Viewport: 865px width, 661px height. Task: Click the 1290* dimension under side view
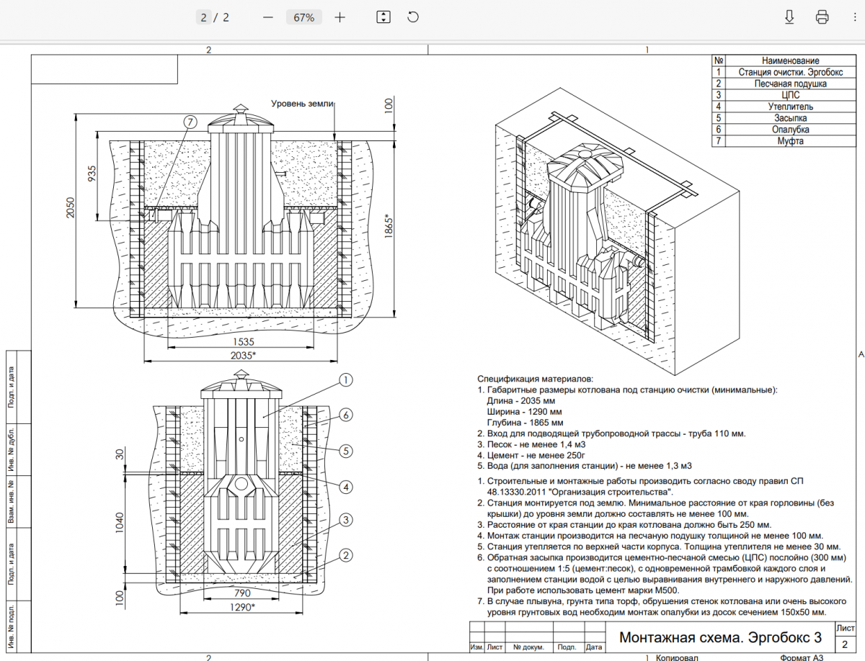click(x=242, y=608)
